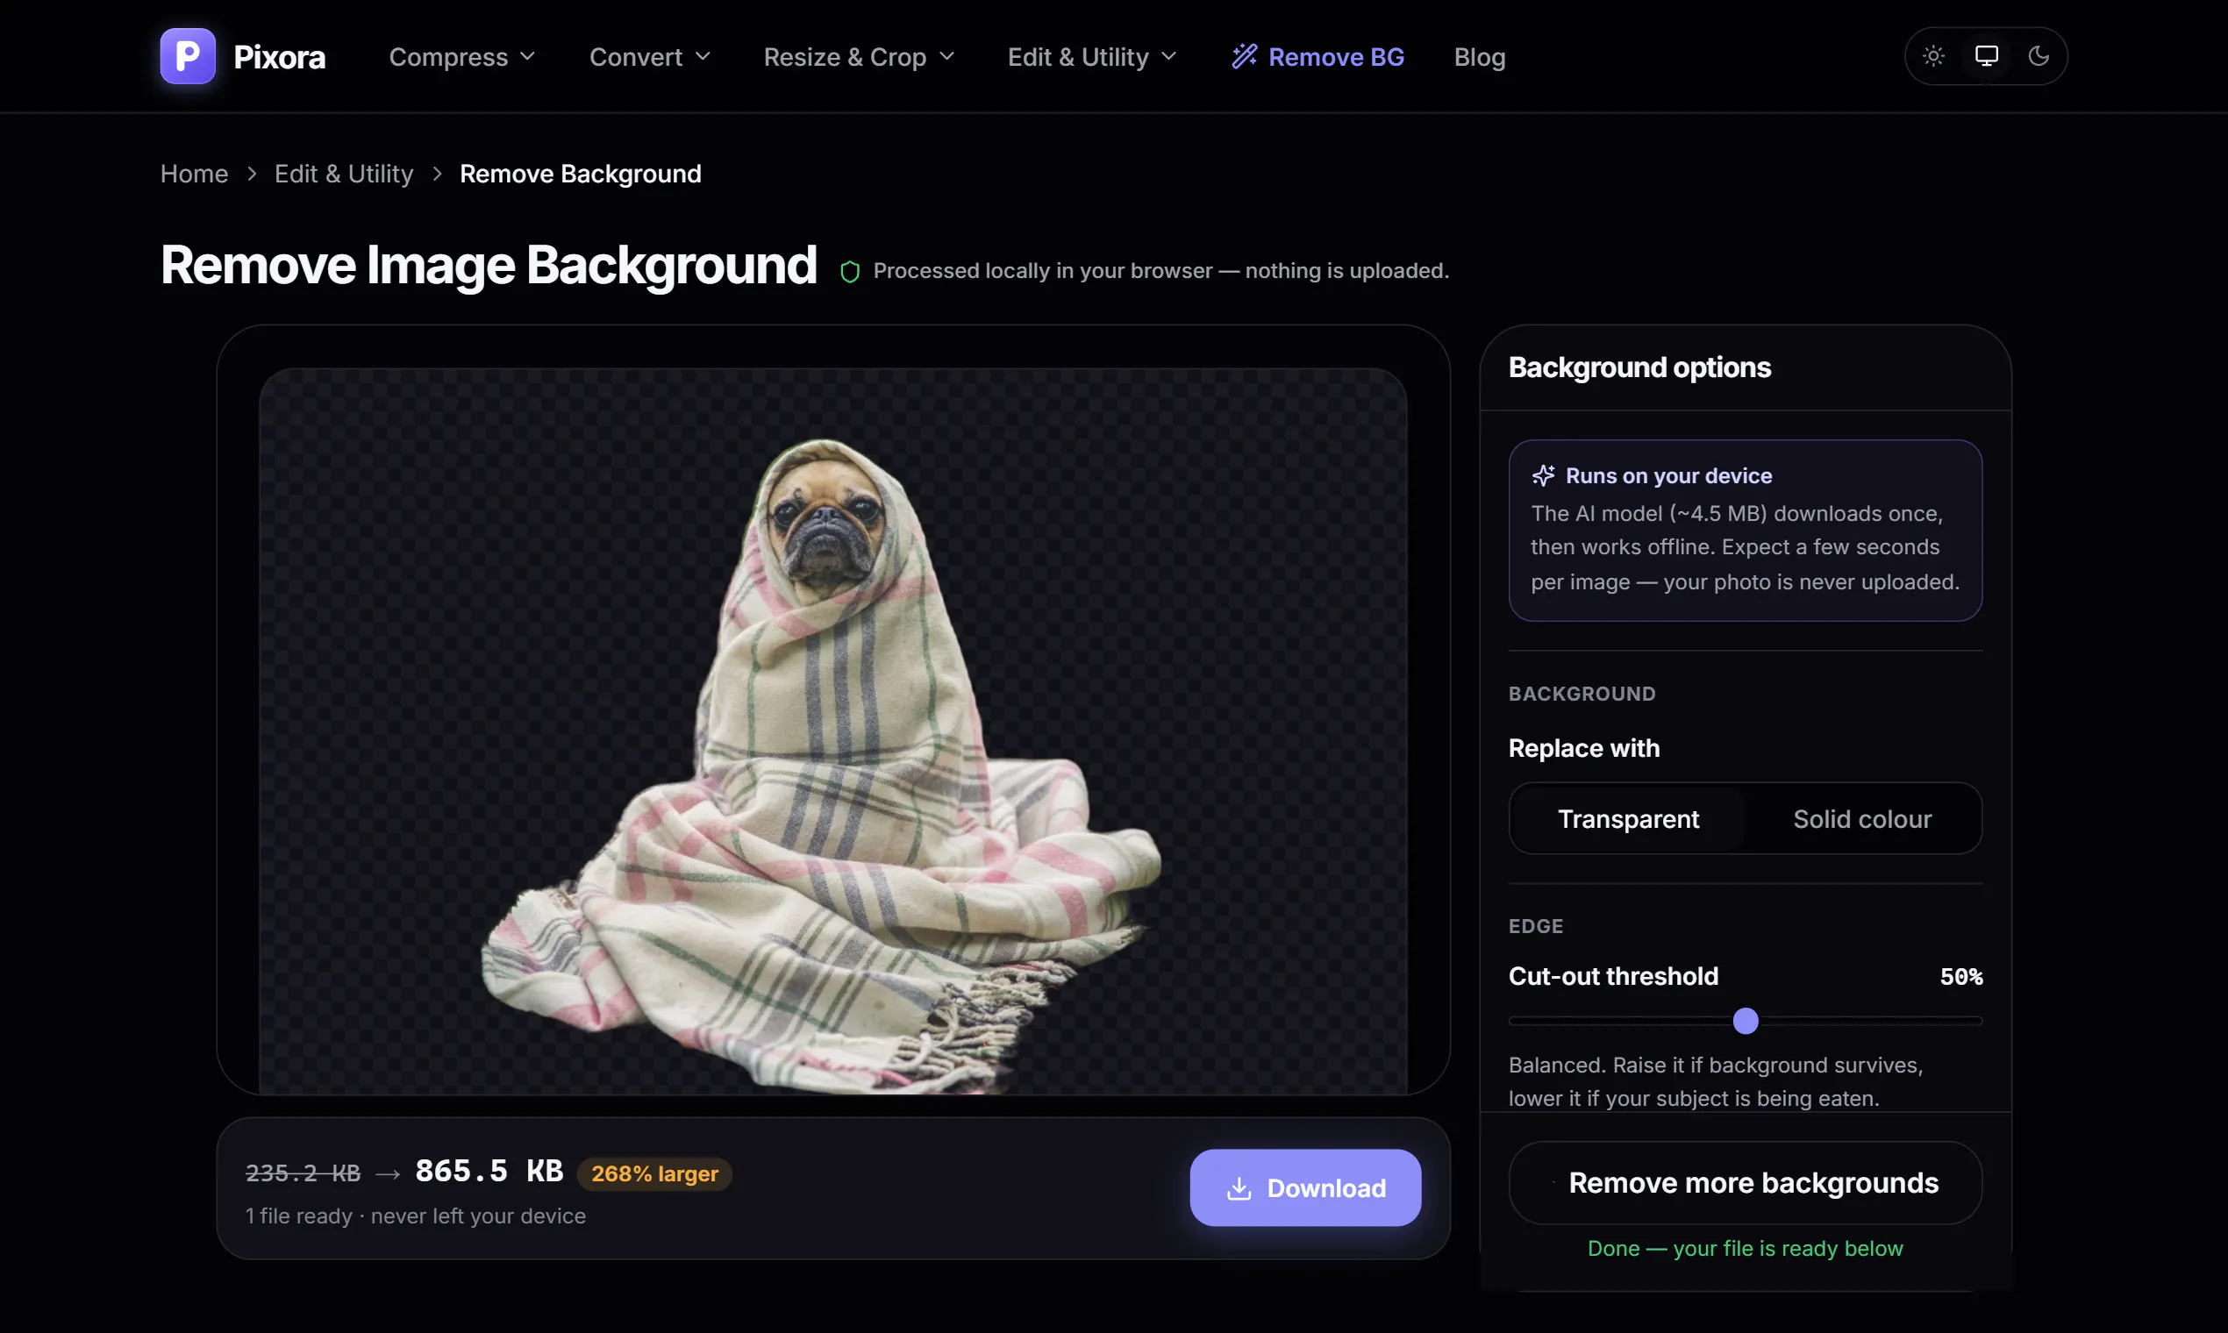The width and height of the screenshot is (2228, 1333).
Task: Open the Compress dropdown menu
Action: coord(461,57)
